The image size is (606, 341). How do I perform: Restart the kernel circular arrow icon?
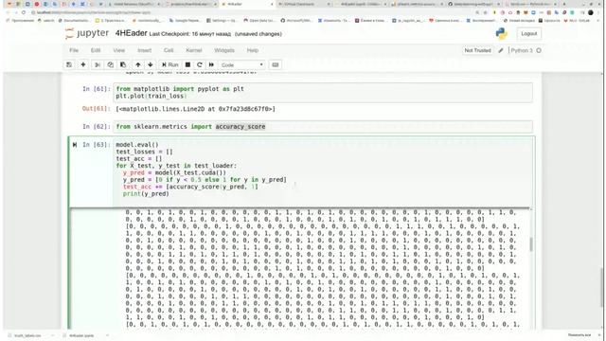[200, 65]
